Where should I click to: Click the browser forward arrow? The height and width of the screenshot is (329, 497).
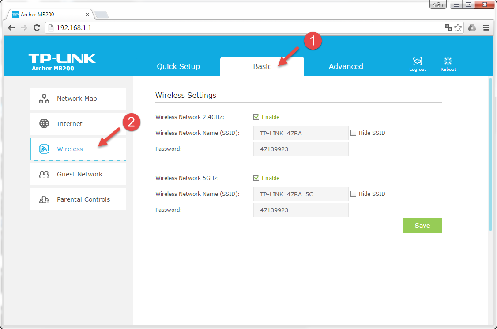(x=24, y=27)
